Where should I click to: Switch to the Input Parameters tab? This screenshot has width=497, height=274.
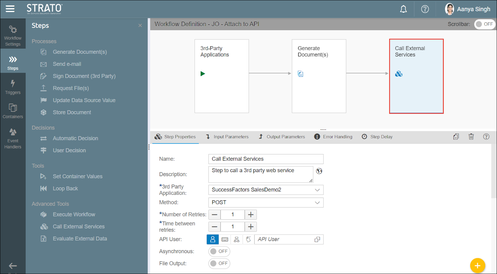click(227, 137)
